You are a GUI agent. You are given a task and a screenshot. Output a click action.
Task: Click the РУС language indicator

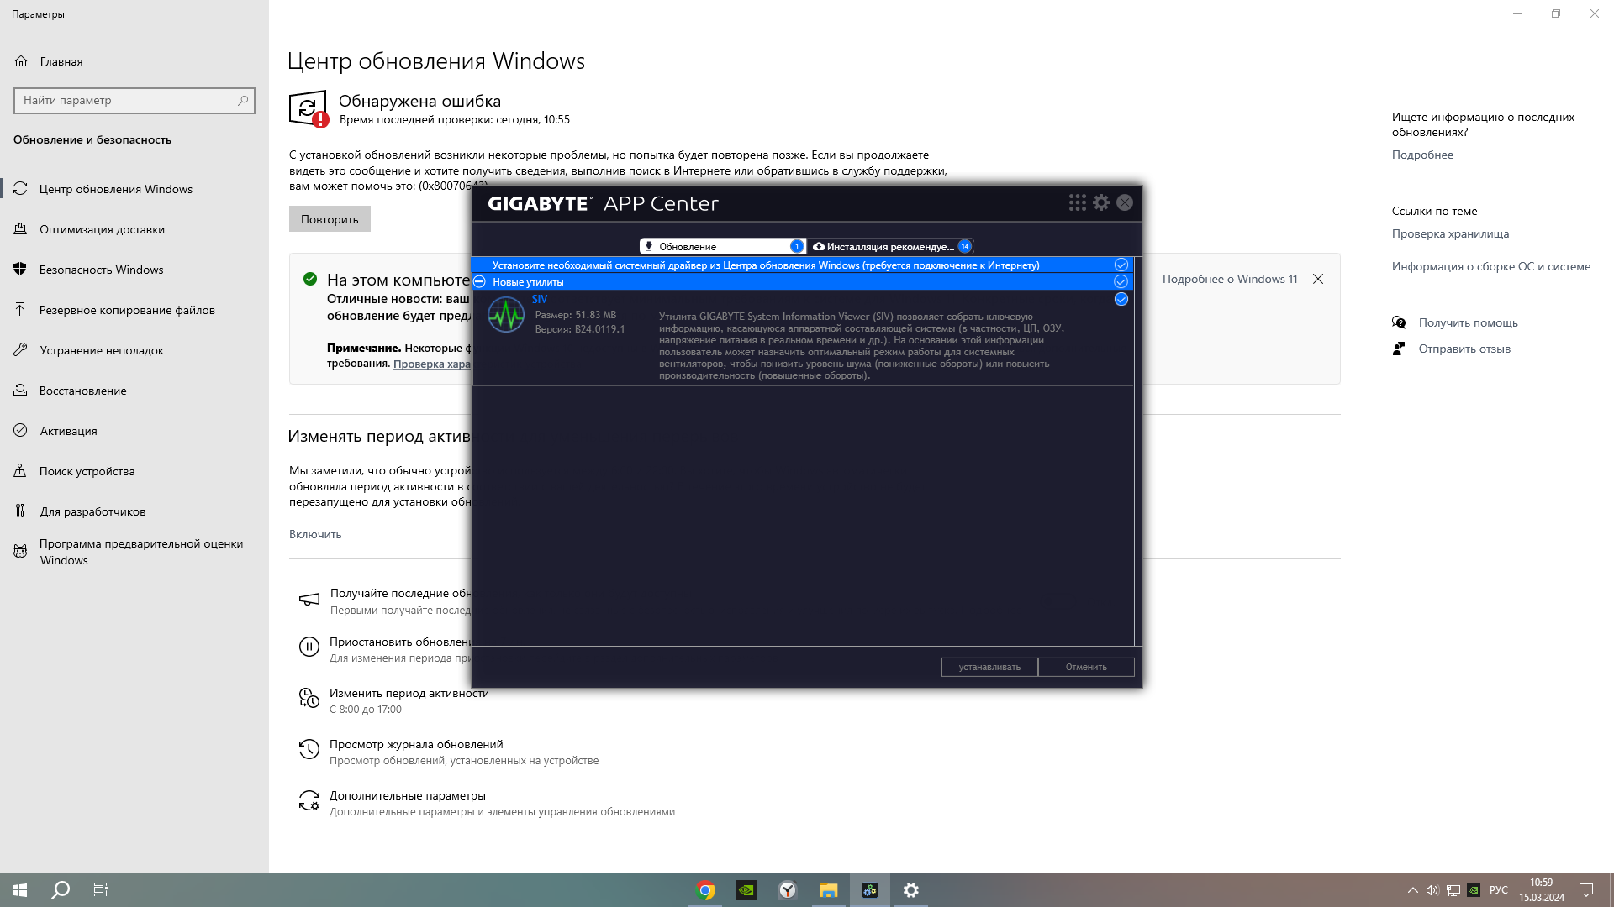point(1499,890)
